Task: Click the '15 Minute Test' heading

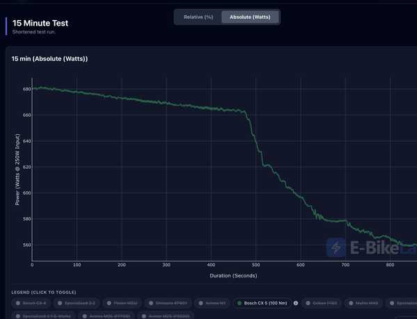Action: point(40,23)
